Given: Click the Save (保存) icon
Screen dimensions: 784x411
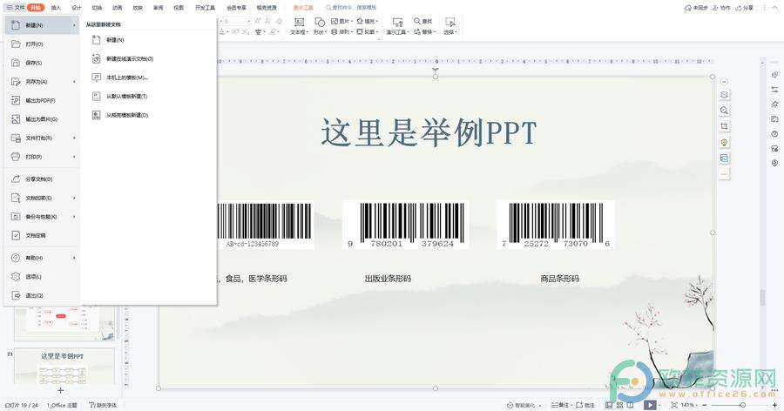Looking at the screenshot, I should 16,63.
